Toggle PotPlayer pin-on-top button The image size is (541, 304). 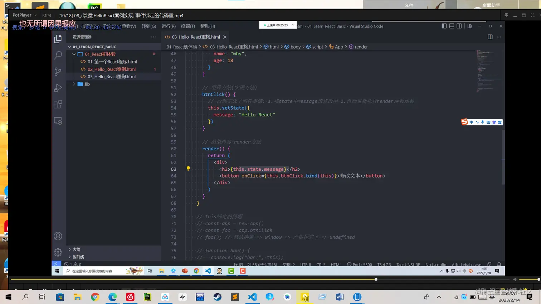[x=506, y=15]
